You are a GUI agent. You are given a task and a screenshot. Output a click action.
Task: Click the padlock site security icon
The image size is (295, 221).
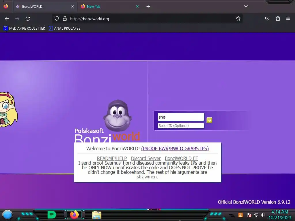65,18
